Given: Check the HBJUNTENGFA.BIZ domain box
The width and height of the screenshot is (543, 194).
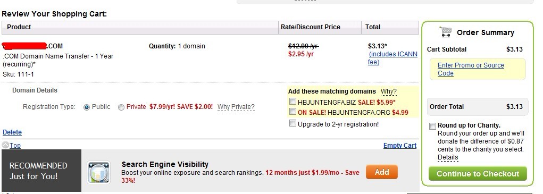Looking at the screenshot, I should (x=293, y=102).
